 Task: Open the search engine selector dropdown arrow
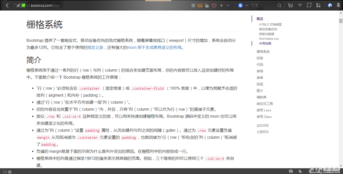click(247, 6)
